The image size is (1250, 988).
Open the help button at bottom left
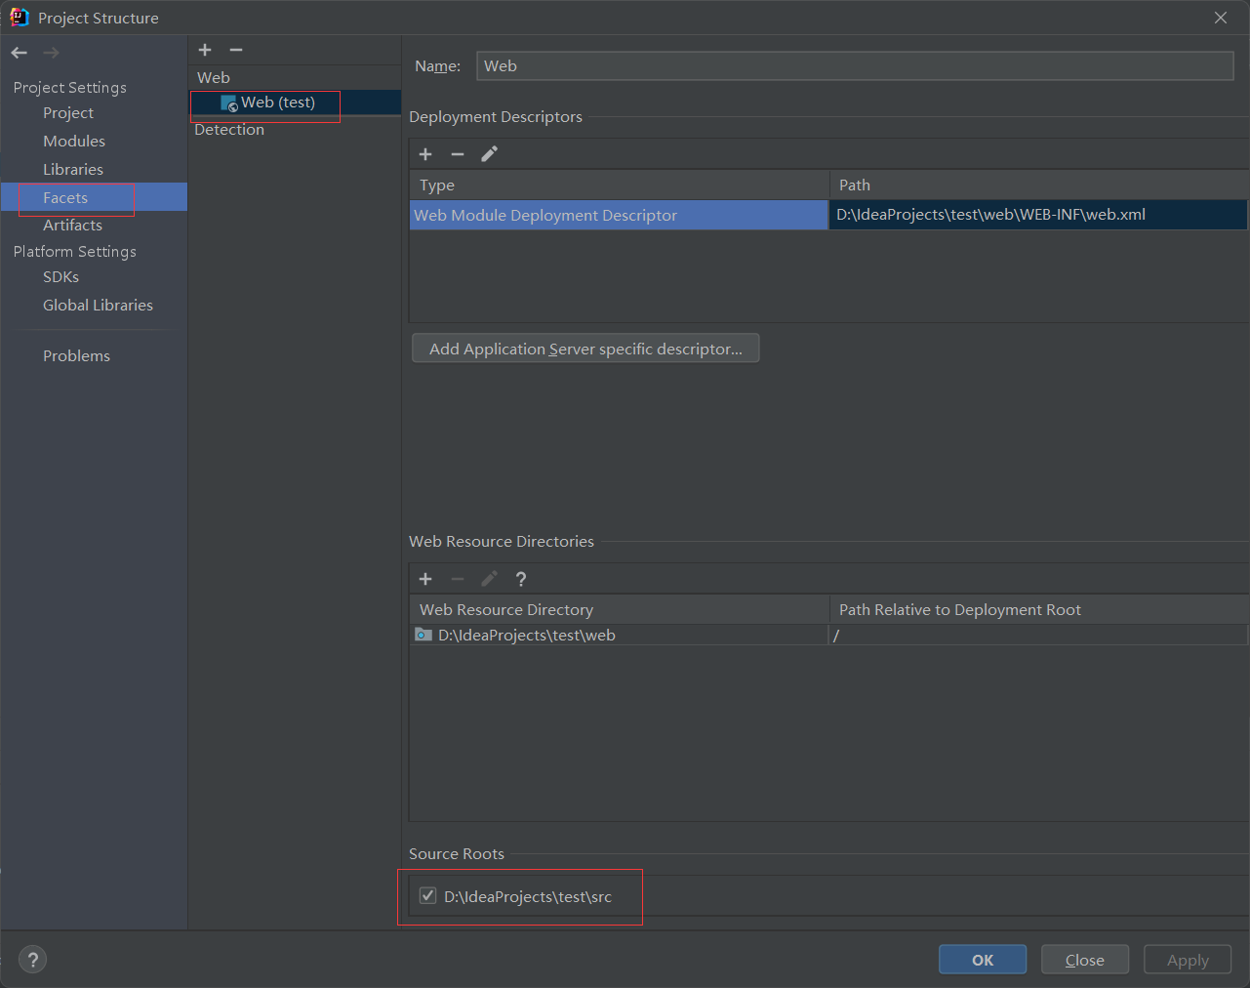[32, 960]
